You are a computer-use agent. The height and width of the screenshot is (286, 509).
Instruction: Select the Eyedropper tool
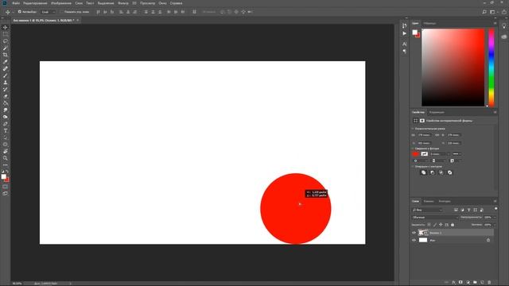pyautogui.click(x=6, y=62)
